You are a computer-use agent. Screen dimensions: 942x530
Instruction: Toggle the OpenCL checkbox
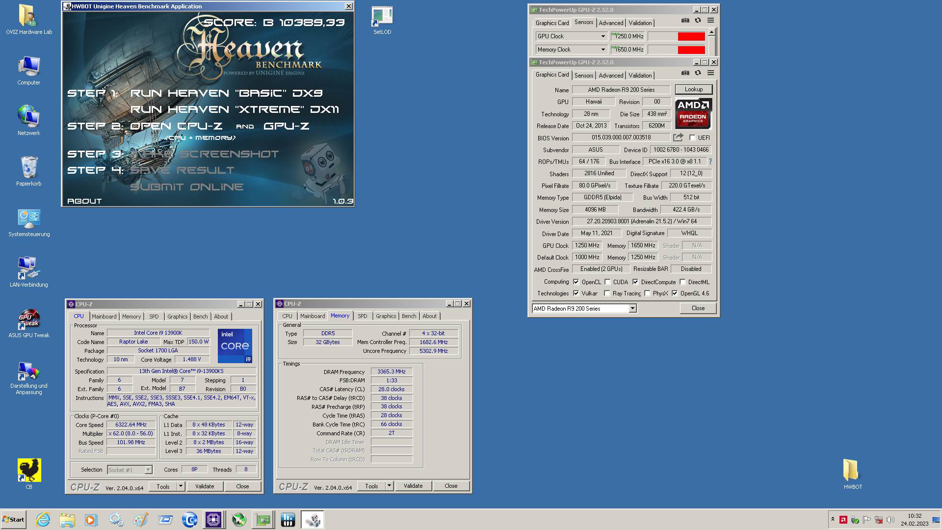[x=576, y=282]
